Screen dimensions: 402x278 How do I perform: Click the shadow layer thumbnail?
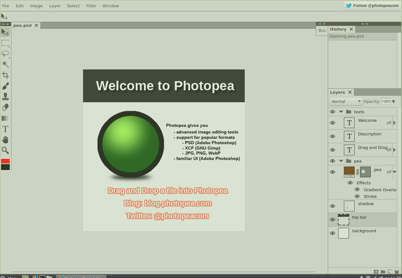click(349, 206)
